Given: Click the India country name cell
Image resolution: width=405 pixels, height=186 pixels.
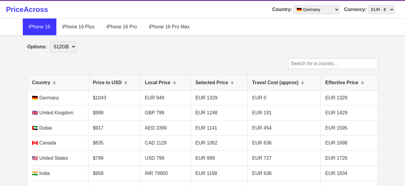Looking at the screenshot, I should pos(58,173).
